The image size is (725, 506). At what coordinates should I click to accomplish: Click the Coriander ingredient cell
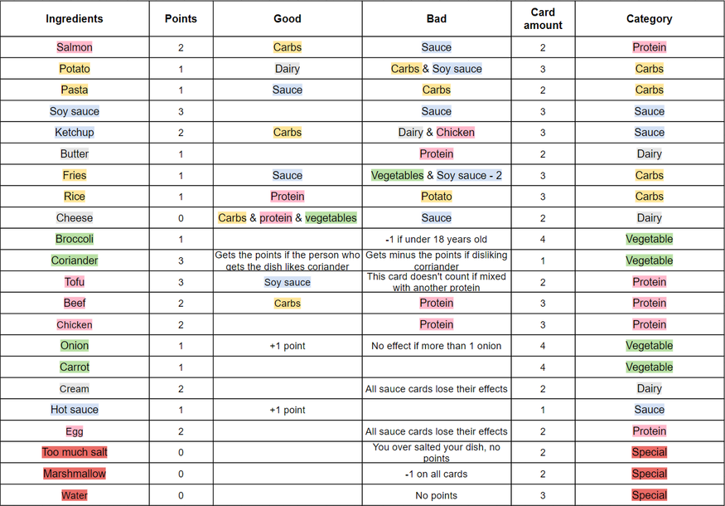pos(75,260)
